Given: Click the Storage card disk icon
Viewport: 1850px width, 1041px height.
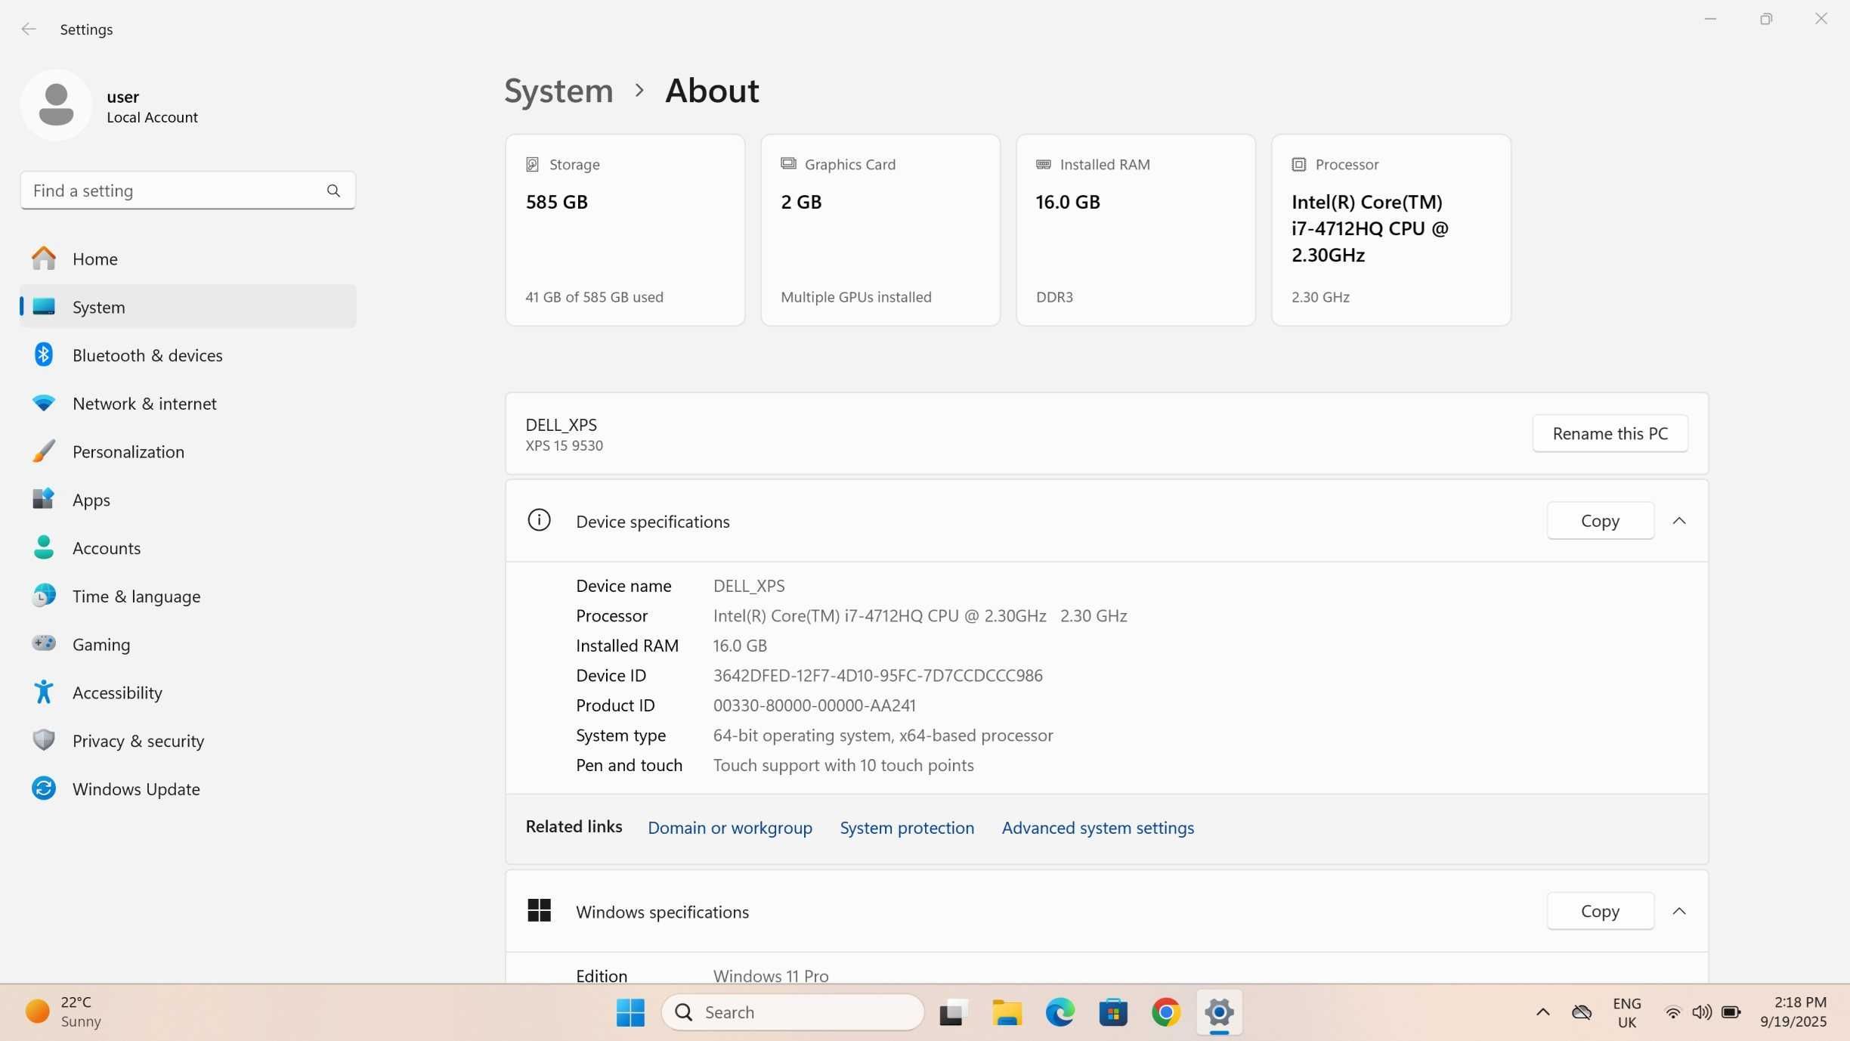Looking at the screenshot, I should point(532,164).
